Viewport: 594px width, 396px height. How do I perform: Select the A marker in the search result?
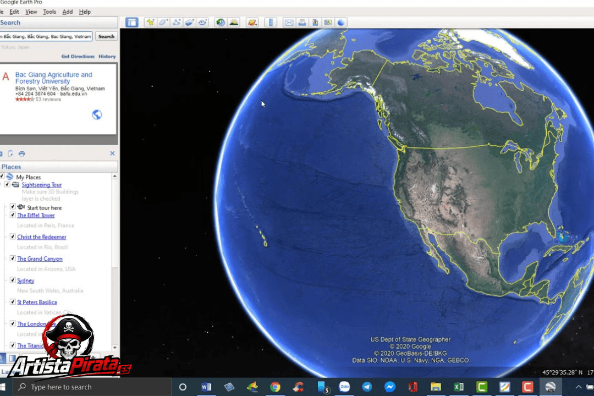[x=5, y=76]
